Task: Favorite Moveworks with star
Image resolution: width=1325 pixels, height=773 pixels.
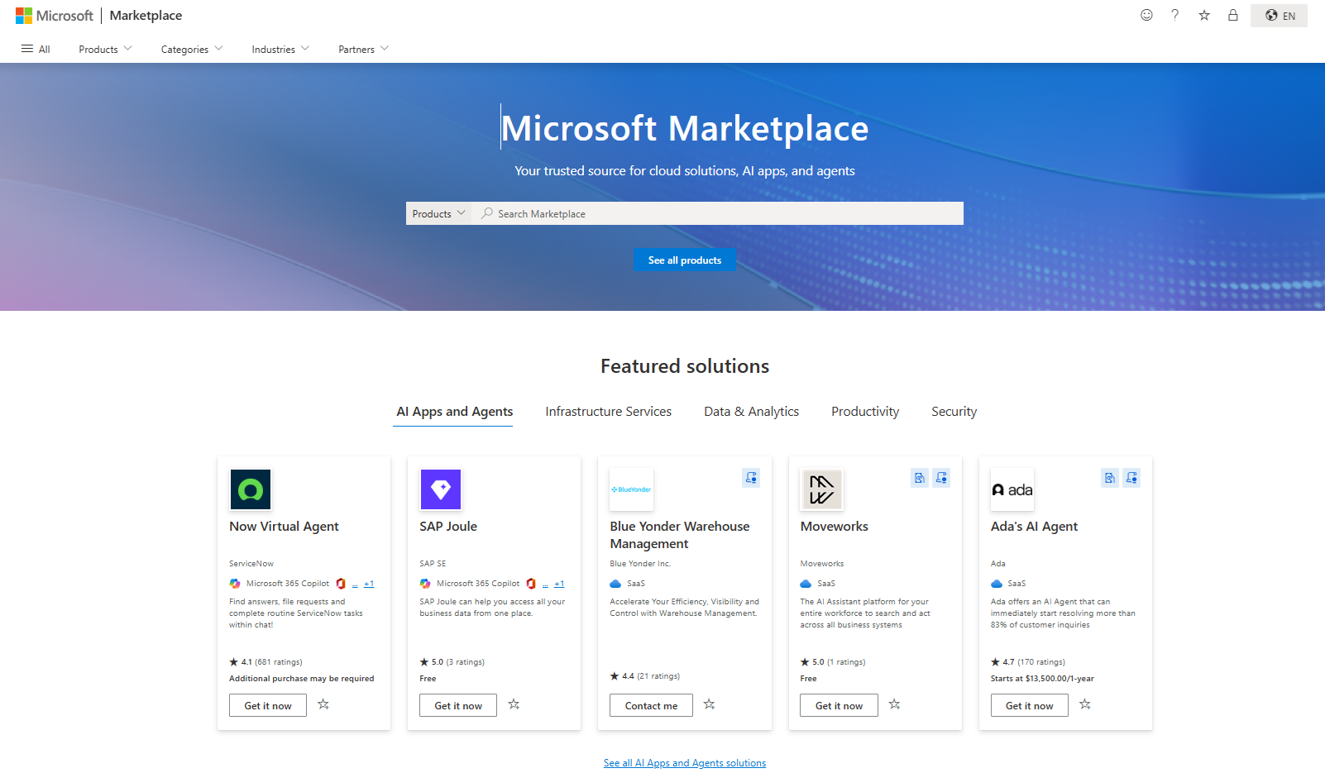Action: click(894, 704)
